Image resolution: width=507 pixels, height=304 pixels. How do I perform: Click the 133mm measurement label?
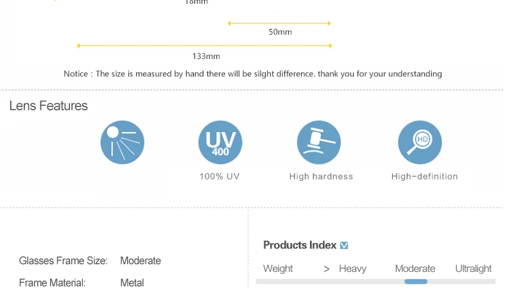[206, 56]
